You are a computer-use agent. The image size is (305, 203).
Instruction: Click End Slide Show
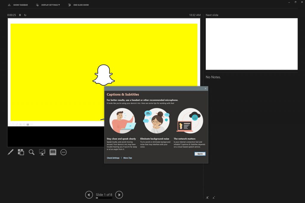78,5
